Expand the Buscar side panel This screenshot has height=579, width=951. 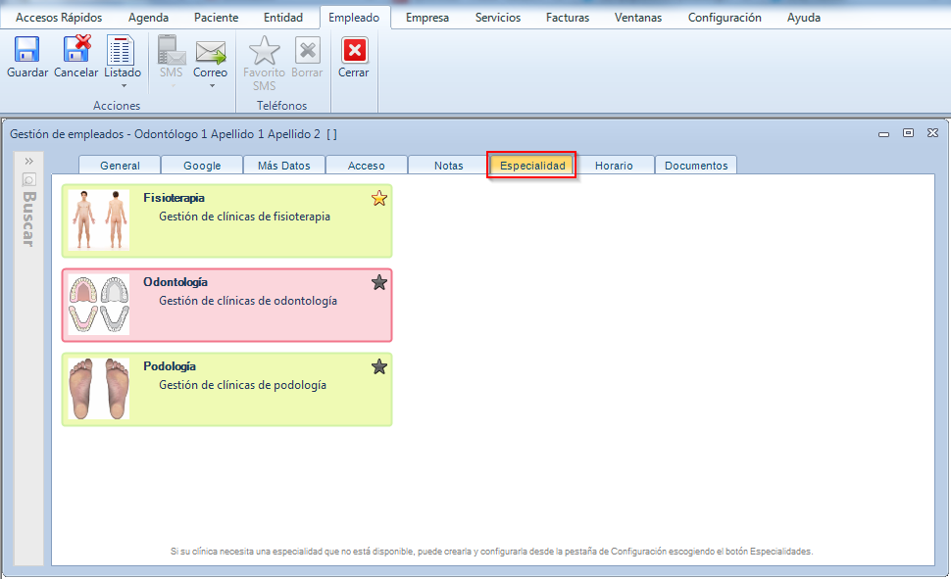[29, 161]
